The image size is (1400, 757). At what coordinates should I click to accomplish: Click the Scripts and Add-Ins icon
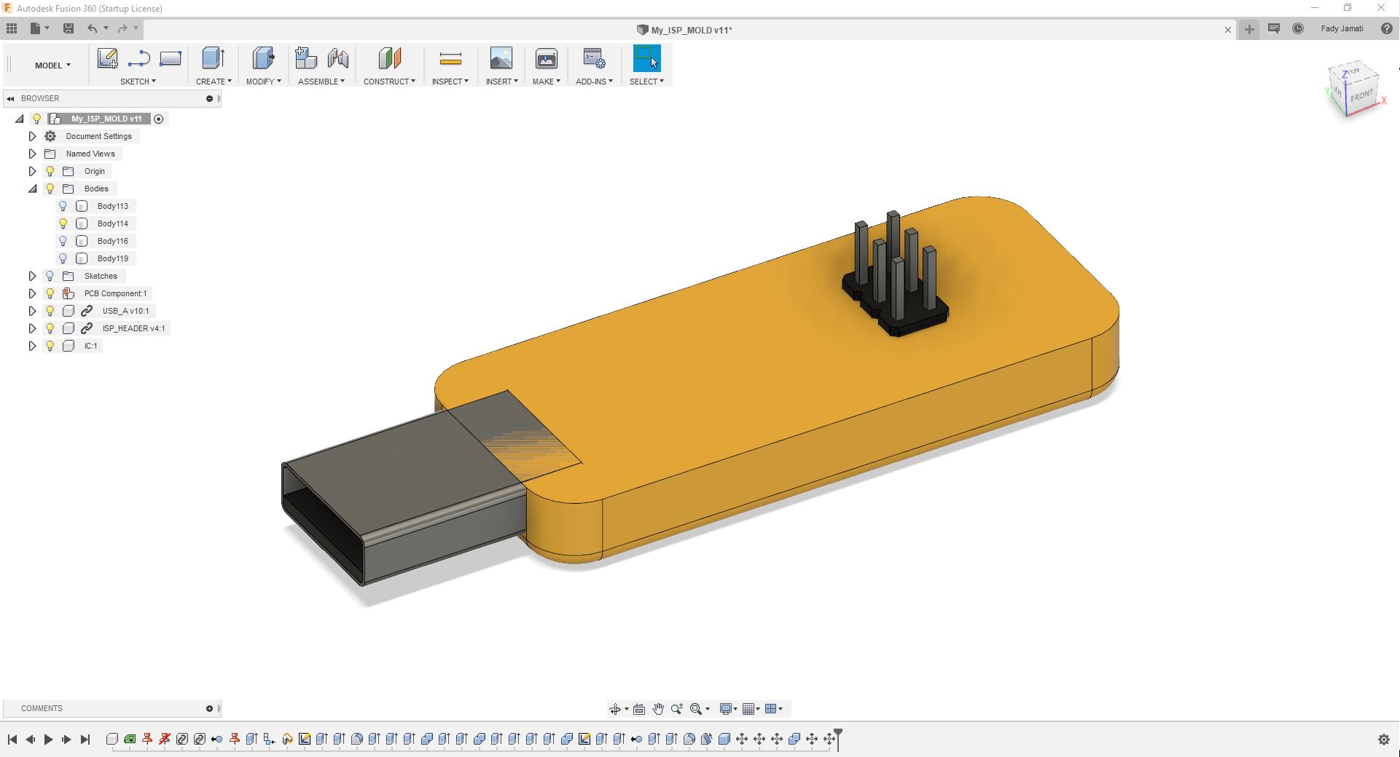coord(594,58)
